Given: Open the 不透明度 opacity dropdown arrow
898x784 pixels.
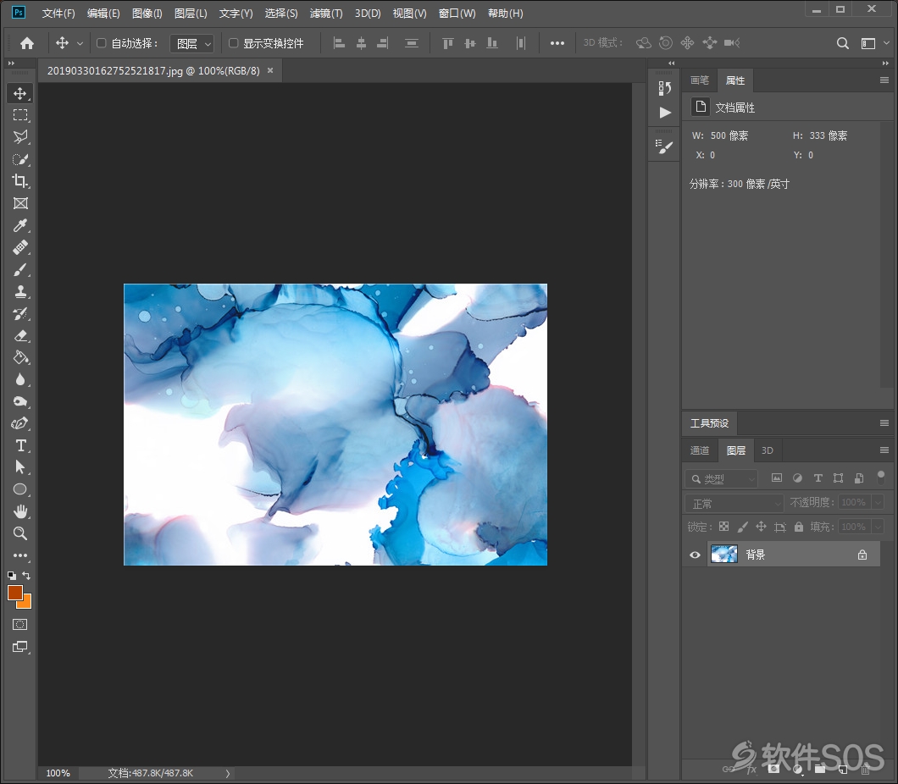Looking at the screenshot, I should tap(879, 502).
